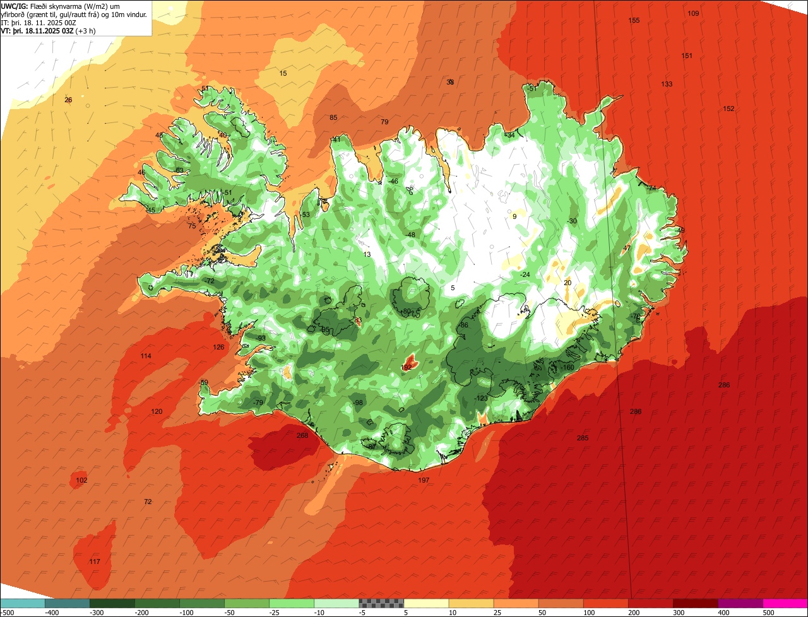This screenshot has height=617, width=808.
Task: Click the checkered legend swatch
Action: point(381,602)
